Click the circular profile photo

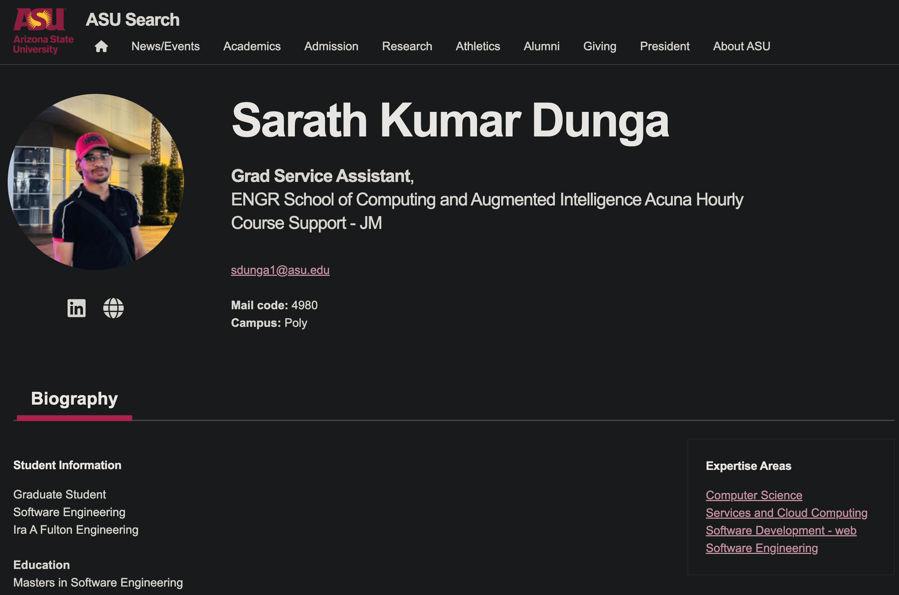pyautogui.click(x=96, y=182)
